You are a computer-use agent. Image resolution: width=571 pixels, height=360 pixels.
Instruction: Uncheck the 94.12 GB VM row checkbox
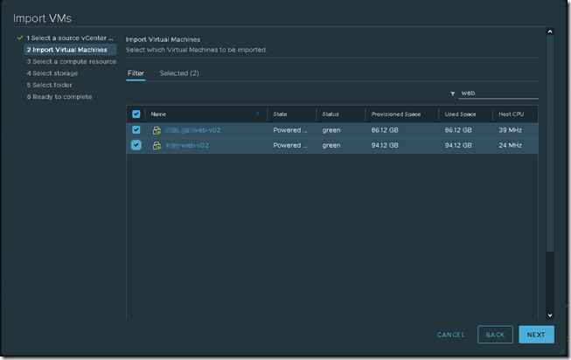pos(136,145)
